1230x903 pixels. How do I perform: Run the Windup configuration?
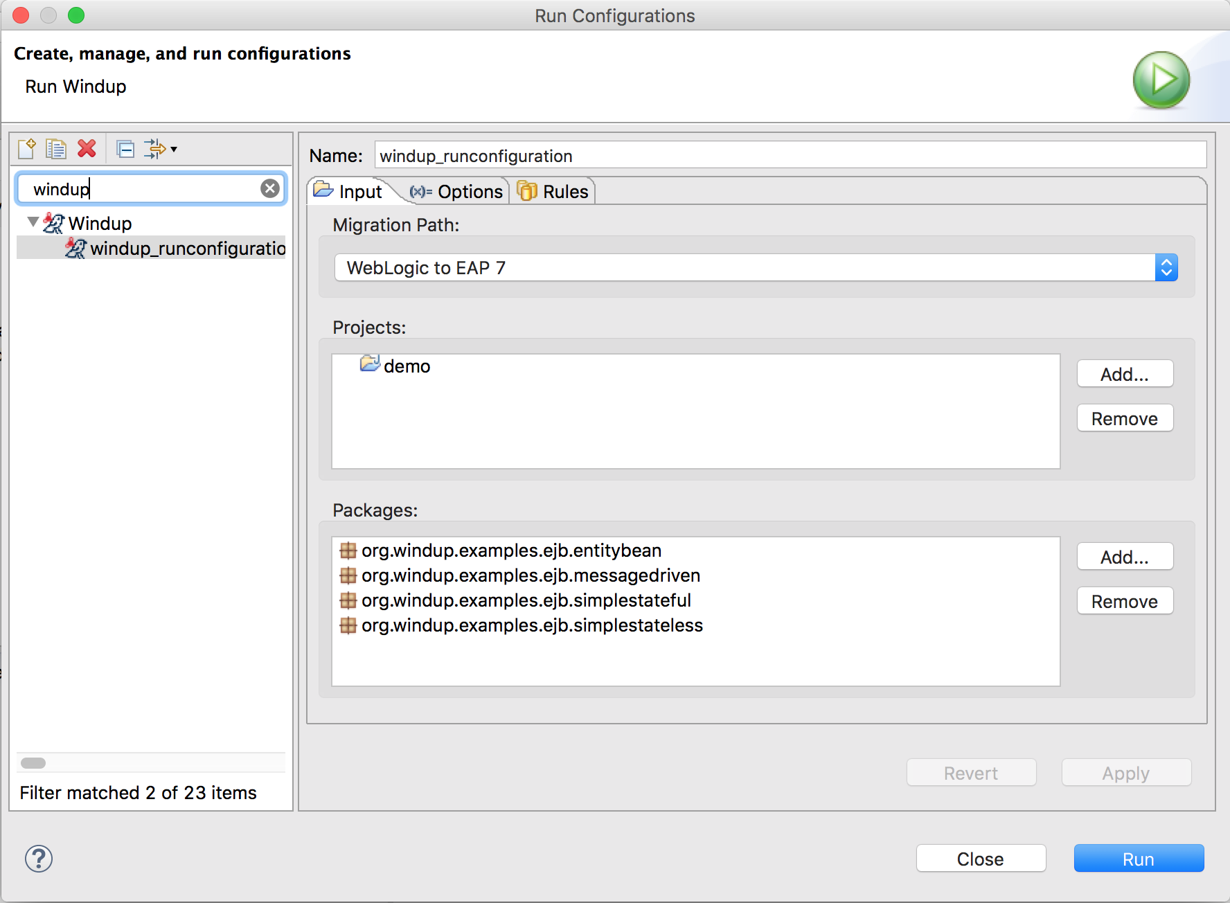click(1138, 859)
